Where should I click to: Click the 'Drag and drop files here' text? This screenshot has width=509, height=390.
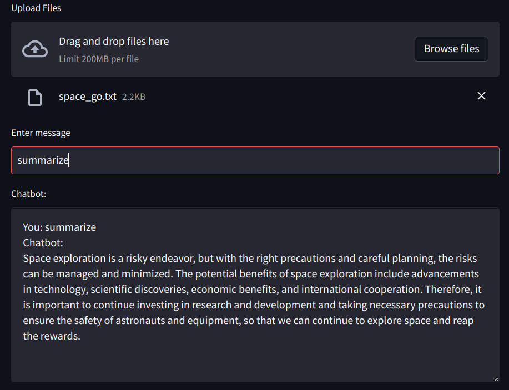(x=114, y=42)
